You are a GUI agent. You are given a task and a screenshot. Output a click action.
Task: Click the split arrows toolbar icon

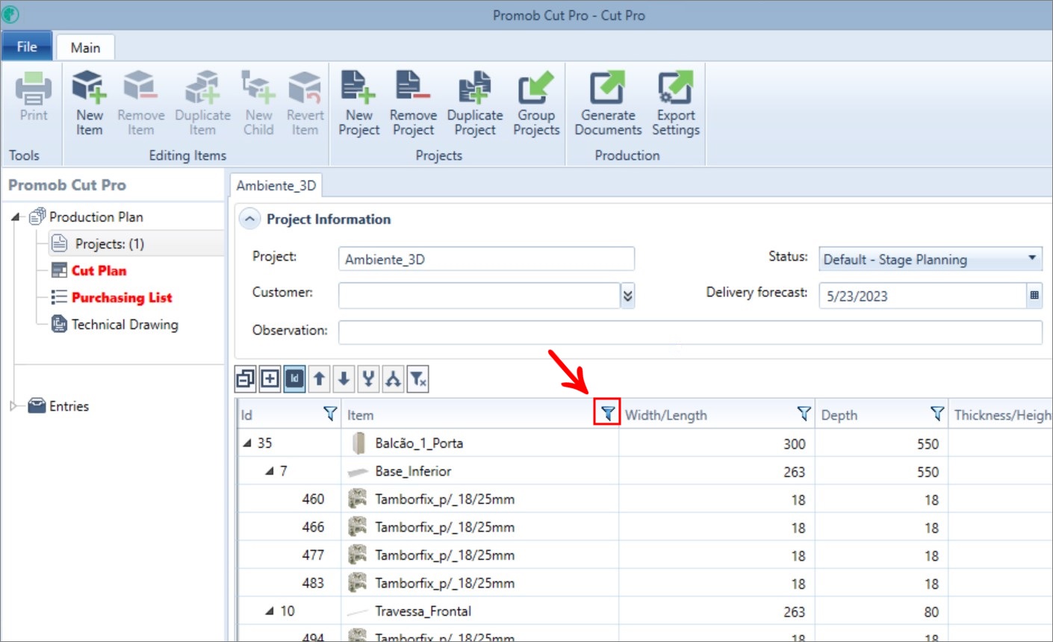click(x=393, y=379)
